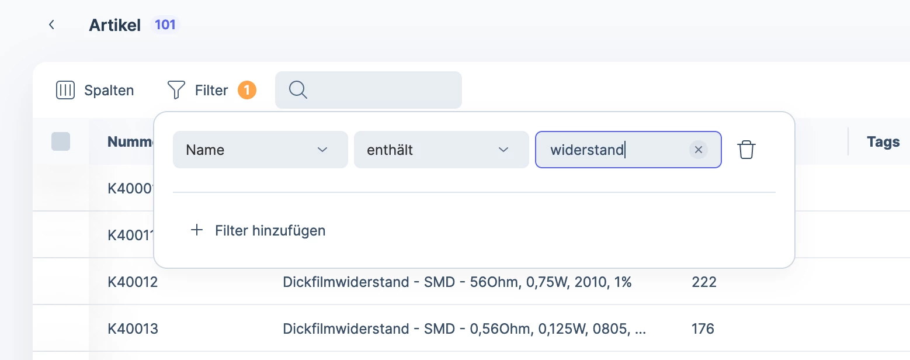Click the trash icon to delete the filter
The image size is (910, 360).
746,150
